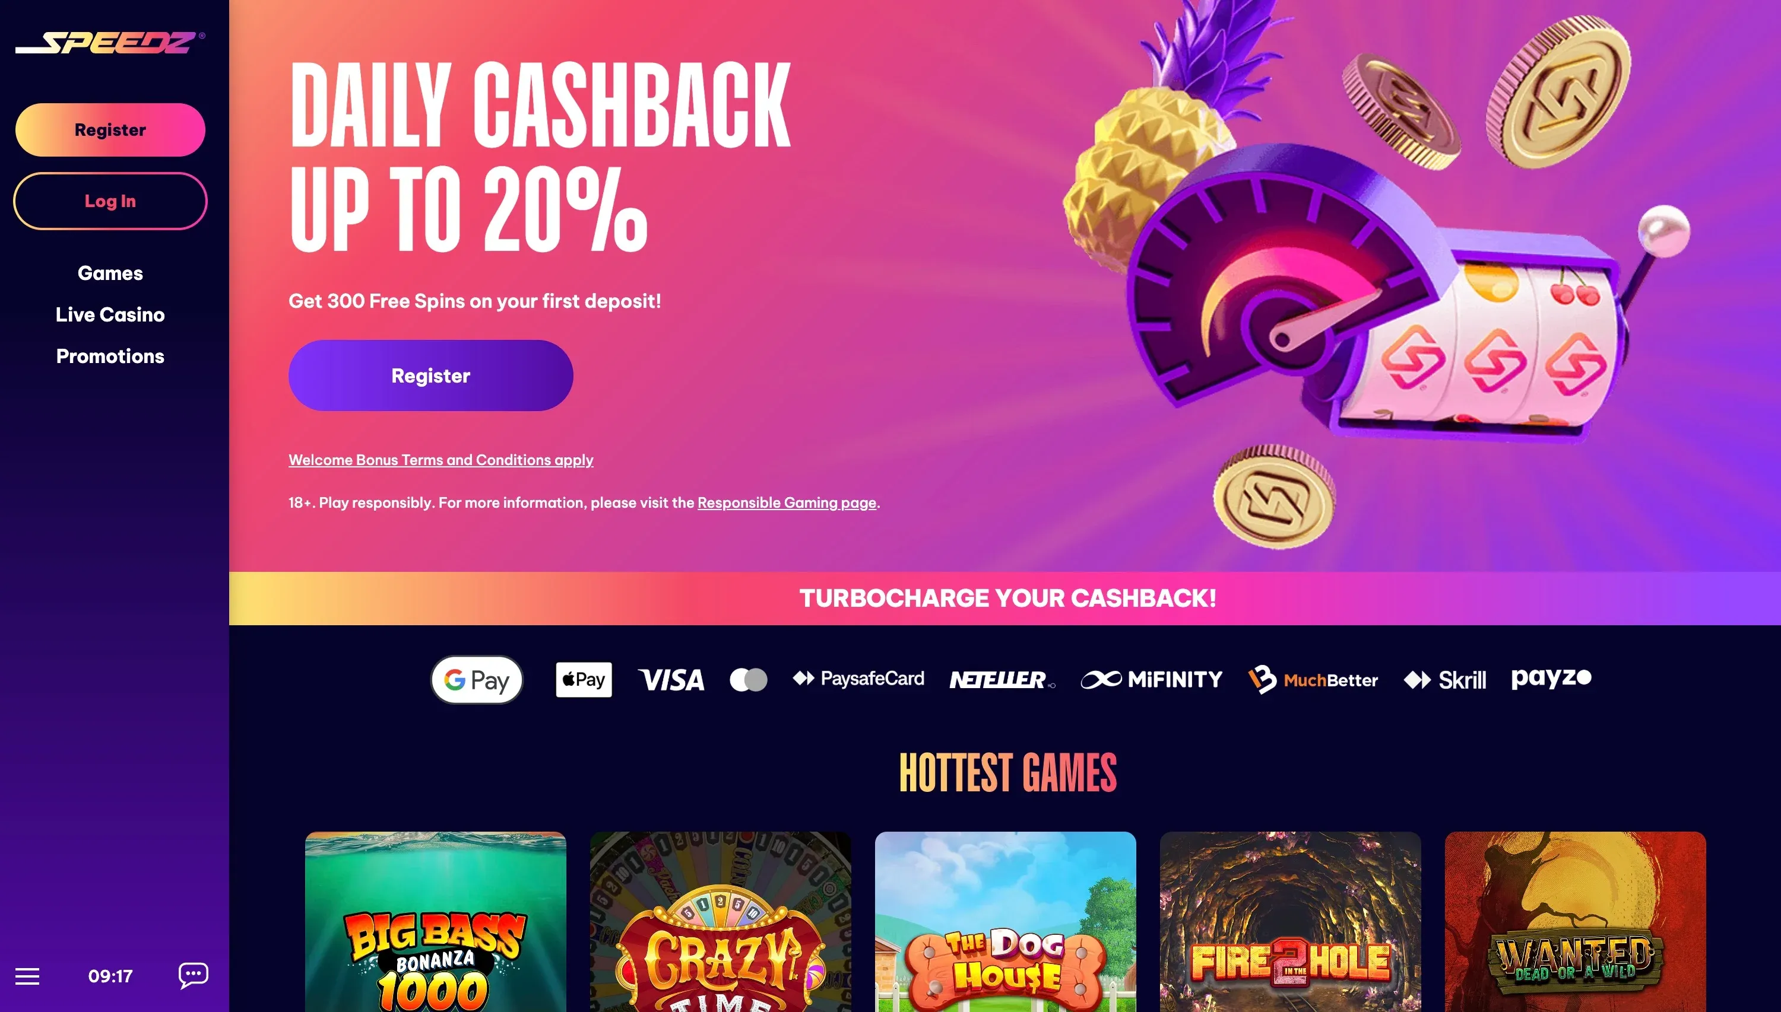
Task: Go to Live Casino section
Action: [110, 315]
